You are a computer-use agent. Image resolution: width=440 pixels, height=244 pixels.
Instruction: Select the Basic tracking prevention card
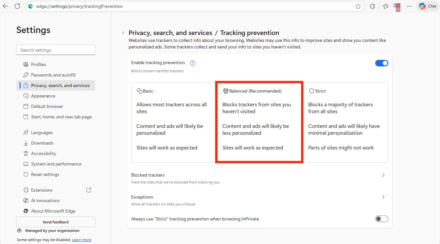click(x=173, y=122)
